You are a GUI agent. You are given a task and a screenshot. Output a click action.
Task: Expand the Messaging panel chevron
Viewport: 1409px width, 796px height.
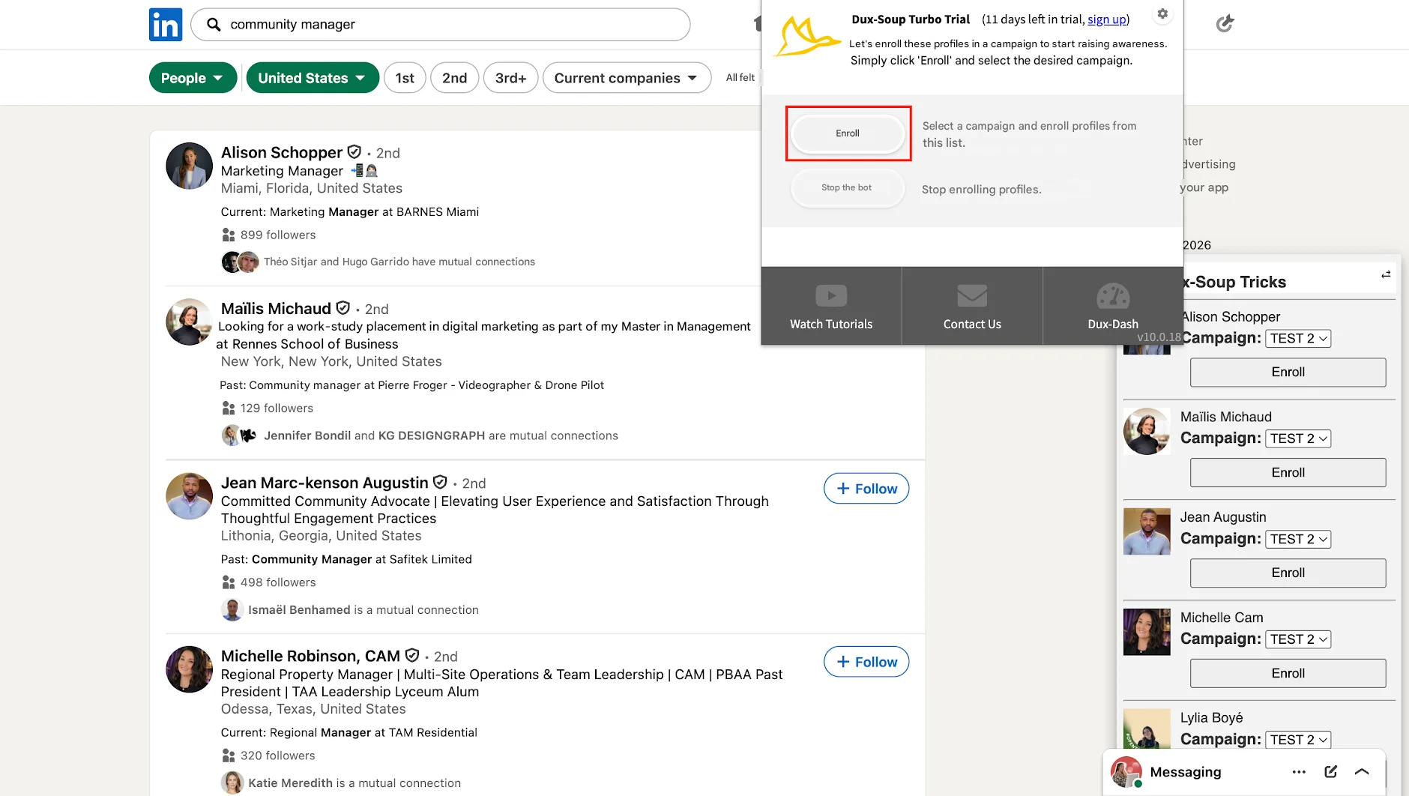[1363, 771]
